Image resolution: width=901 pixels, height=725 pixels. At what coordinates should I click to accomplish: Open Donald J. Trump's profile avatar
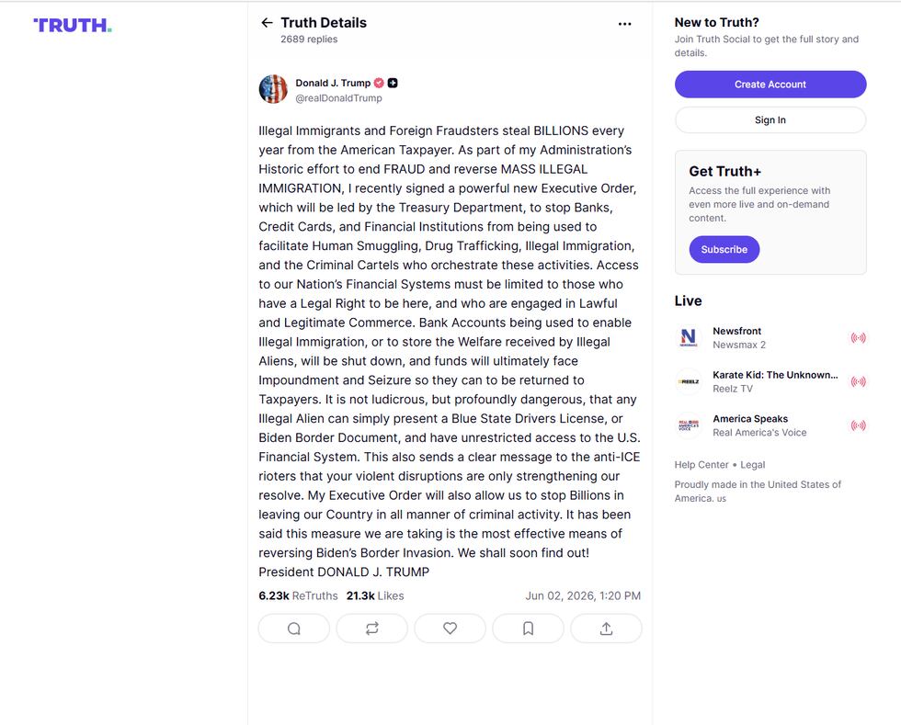coord(274,89)
